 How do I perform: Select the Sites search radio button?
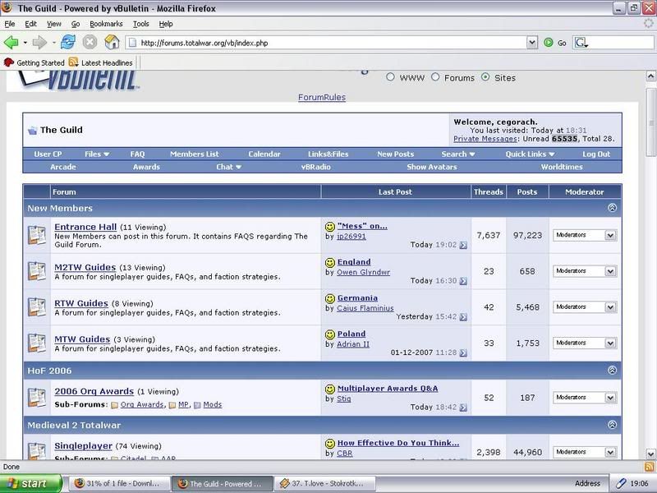coord(485,77)
